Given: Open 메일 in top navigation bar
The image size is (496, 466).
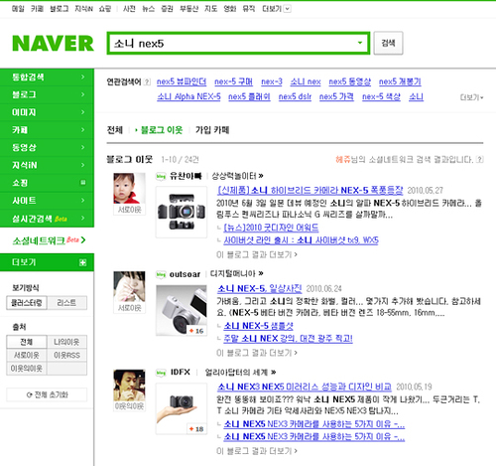Looking at the screenshot, I should pyautogui.click(x=18, y=9).
